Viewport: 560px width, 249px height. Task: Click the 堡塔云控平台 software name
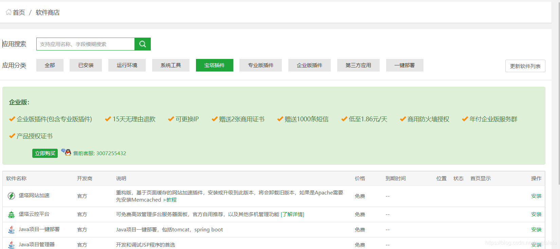34,214
